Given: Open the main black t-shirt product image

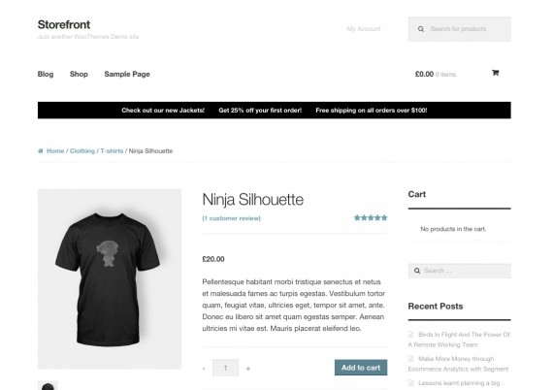Looking at the screenshot, I should (110, 279).
